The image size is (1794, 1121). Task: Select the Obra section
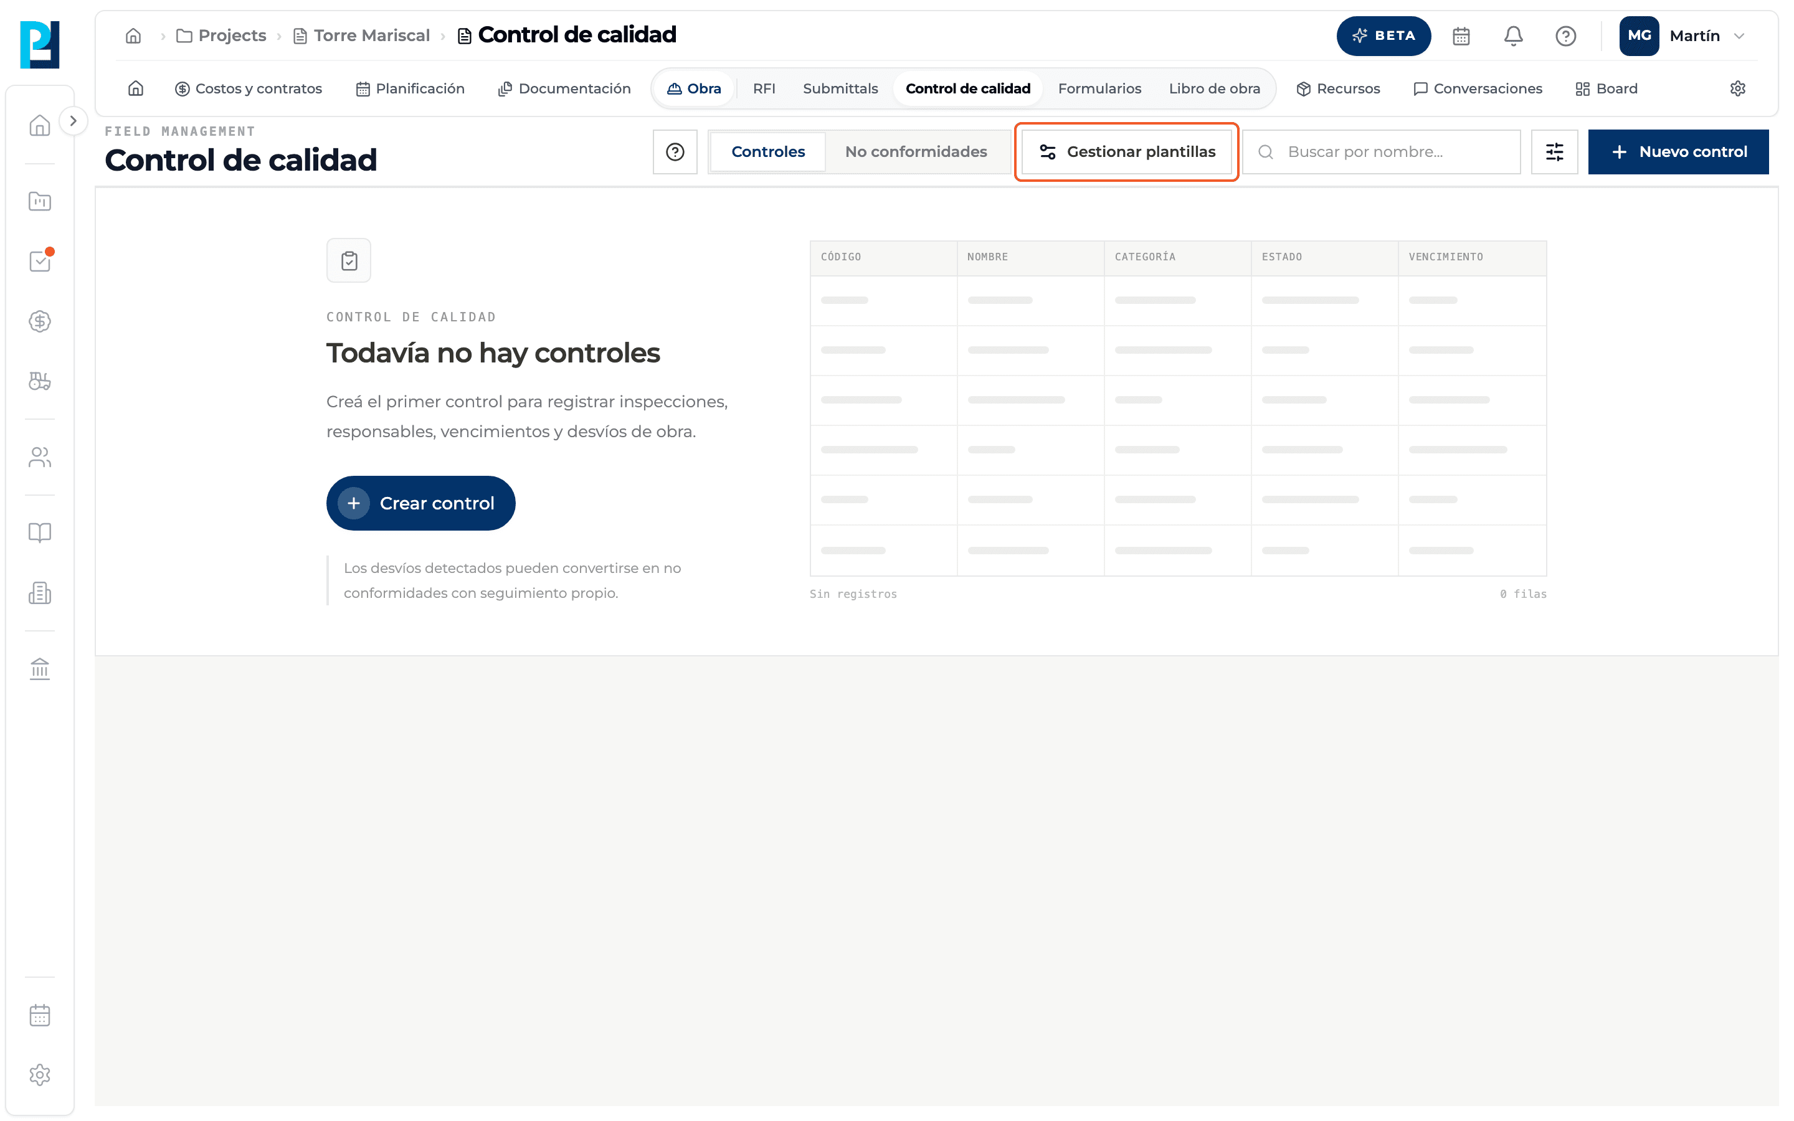[x=694, y=88]
